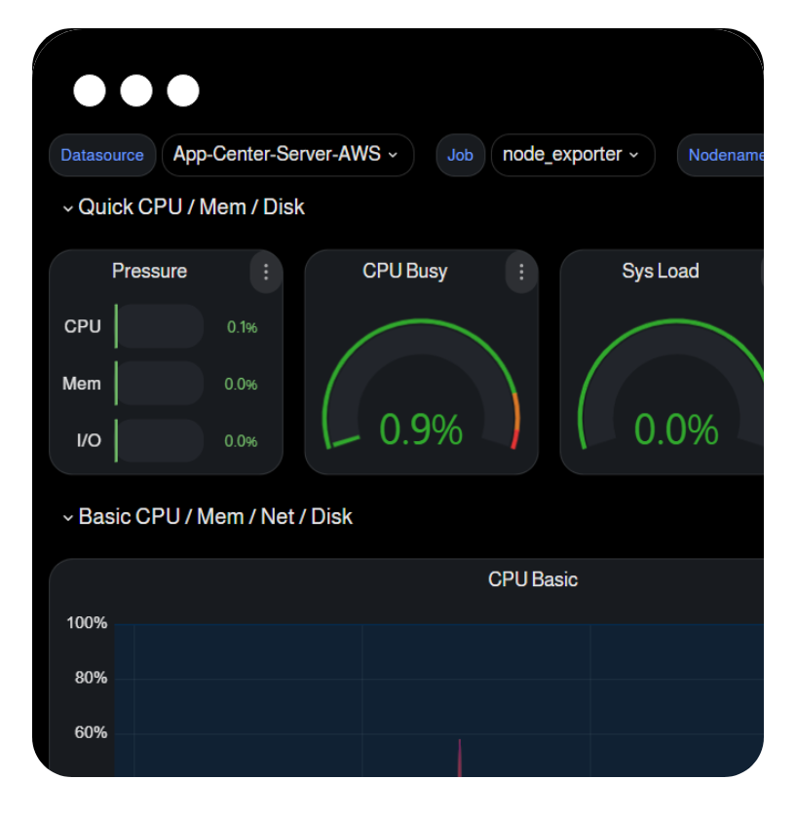This screenshot has height=817, width=796.
Task: Open the CPU Busy panel three-dot menu
Action: tap(521, 272)
